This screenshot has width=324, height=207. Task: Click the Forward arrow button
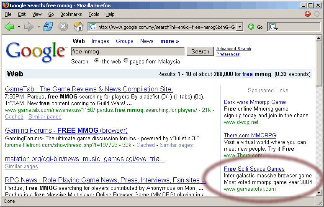click(28, 27)
